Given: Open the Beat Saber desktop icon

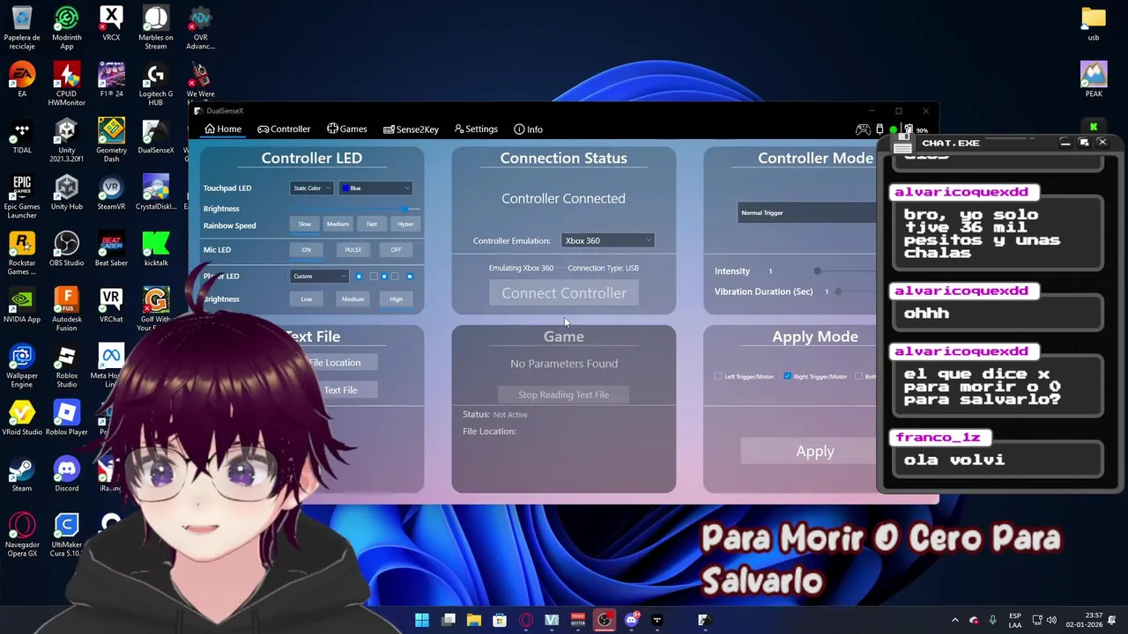Looking at the screenshot, I should [111, 248].
